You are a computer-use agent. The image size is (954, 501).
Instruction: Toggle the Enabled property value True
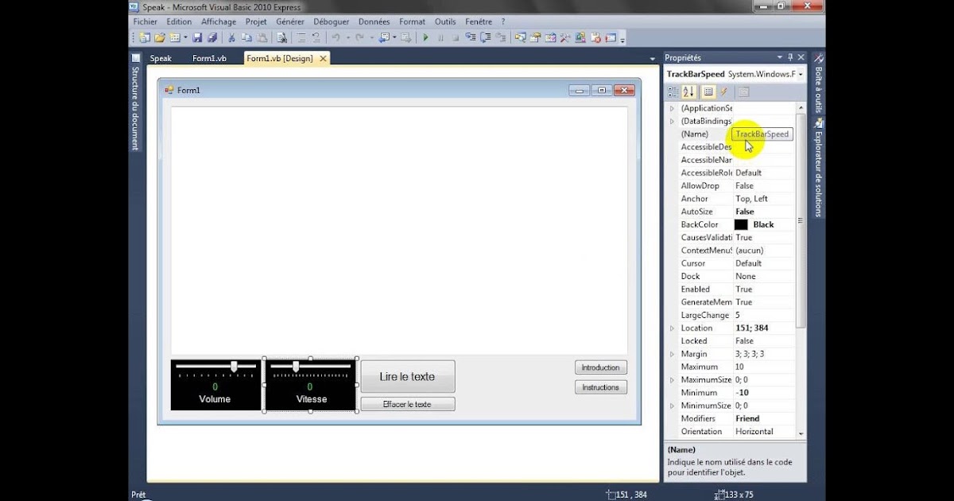tap(762, 289)
